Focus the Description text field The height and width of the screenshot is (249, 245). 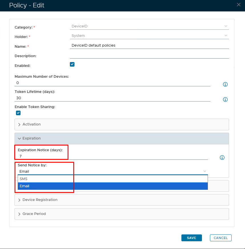coord(149,55)
